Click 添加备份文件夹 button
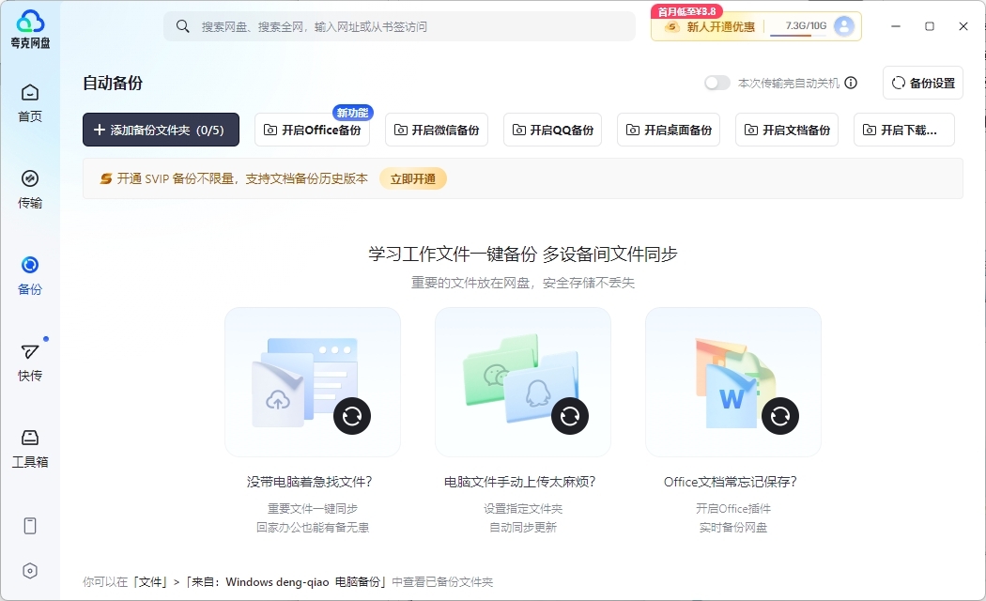Image resolution: width=986 pixels, height=601 pixels. [x=161, y=130]
